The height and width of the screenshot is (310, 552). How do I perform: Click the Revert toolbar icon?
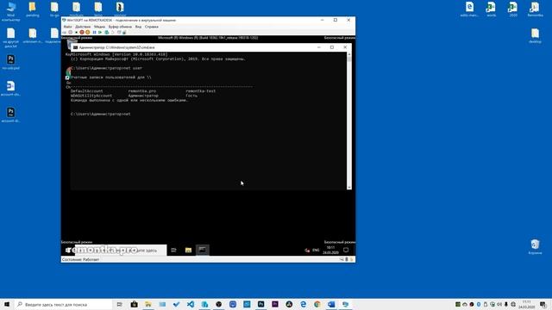113,33
